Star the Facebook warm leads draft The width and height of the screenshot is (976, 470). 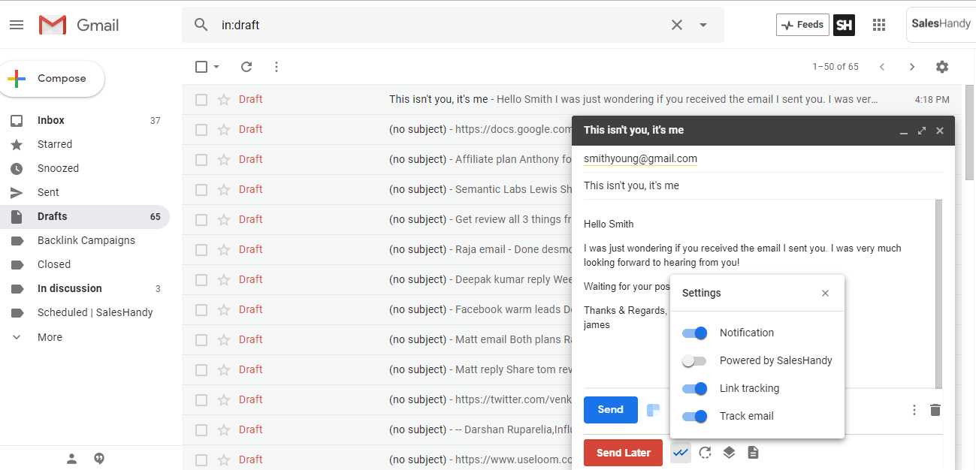223,309
